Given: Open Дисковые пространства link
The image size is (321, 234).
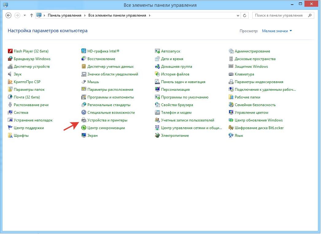Looking at the screenshot, I should [x=255, y=59].
